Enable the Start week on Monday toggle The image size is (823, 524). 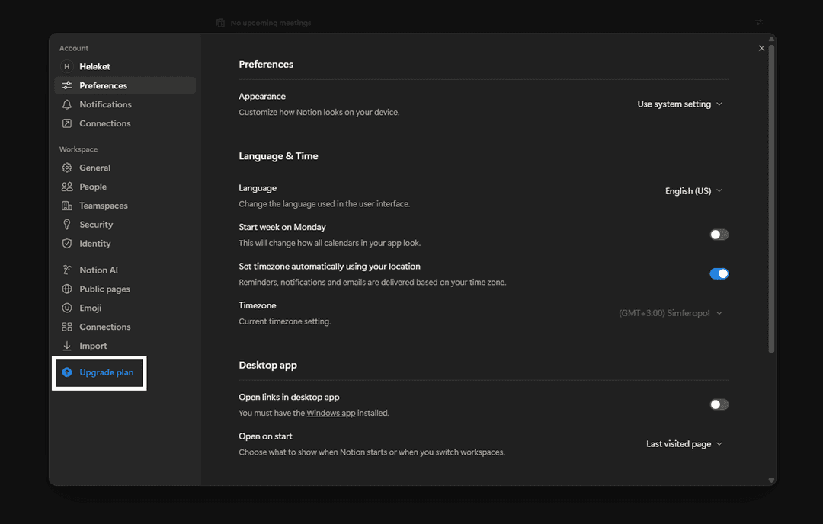click(x=719, y=235)
